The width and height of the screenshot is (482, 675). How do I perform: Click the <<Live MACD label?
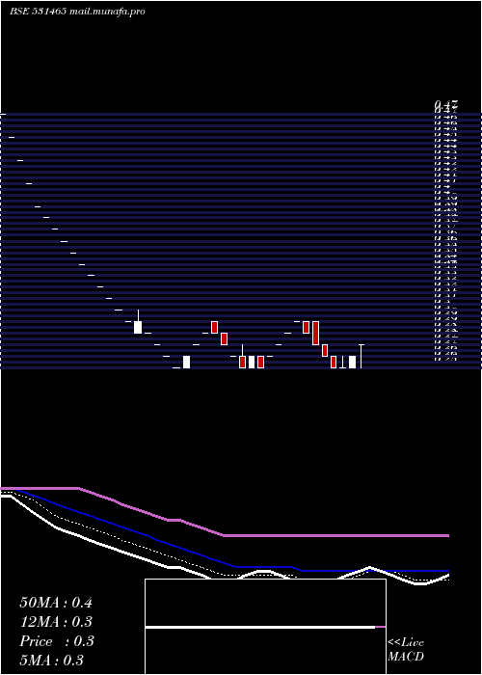tap(406, 650)
